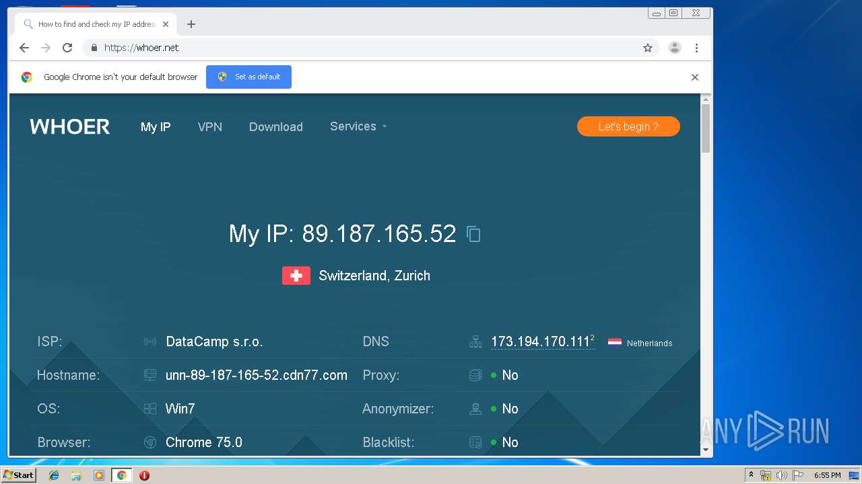The image size is (862, 484).
Task: Click the Windows logo icon beside Win7
Action: coord(150,409)
